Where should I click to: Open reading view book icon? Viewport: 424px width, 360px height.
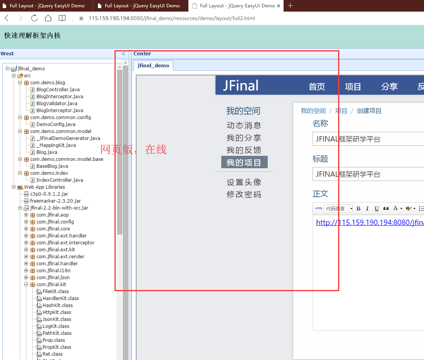pos(62,18)
